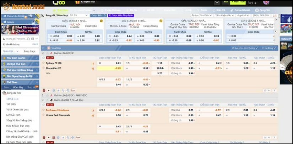Image resolution: width=293 pixels, height=144 pixels.
Task: Close the featured matches carousel with X
Action: tap(276, 20)
